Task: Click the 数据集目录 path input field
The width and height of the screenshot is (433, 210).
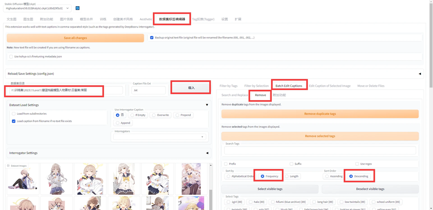Action: point(66,90)
